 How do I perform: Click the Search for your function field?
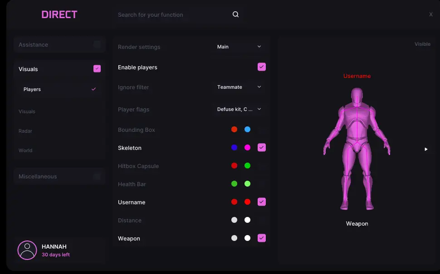click(172, 14)
